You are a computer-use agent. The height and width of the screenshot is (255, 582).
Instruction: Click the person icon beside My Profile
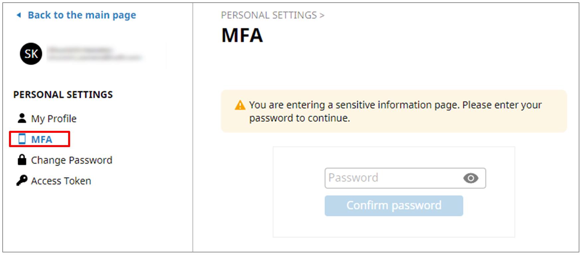pos(22,118)
